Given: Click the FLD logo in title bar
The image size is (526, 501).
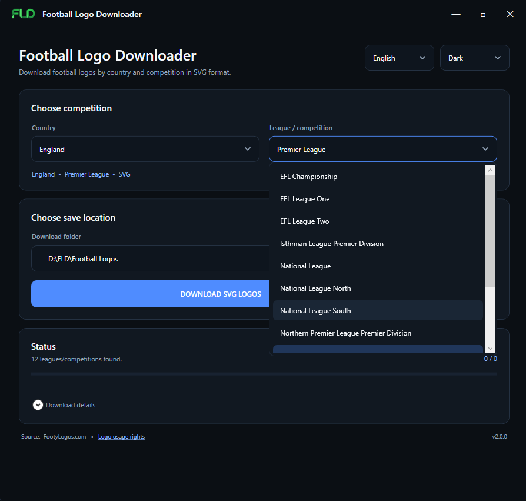Looking at the screenshot, I should [x=23, y=14].
